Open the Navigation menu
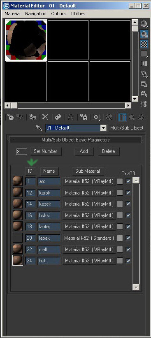151x338 pixels. tap(36, 14)
